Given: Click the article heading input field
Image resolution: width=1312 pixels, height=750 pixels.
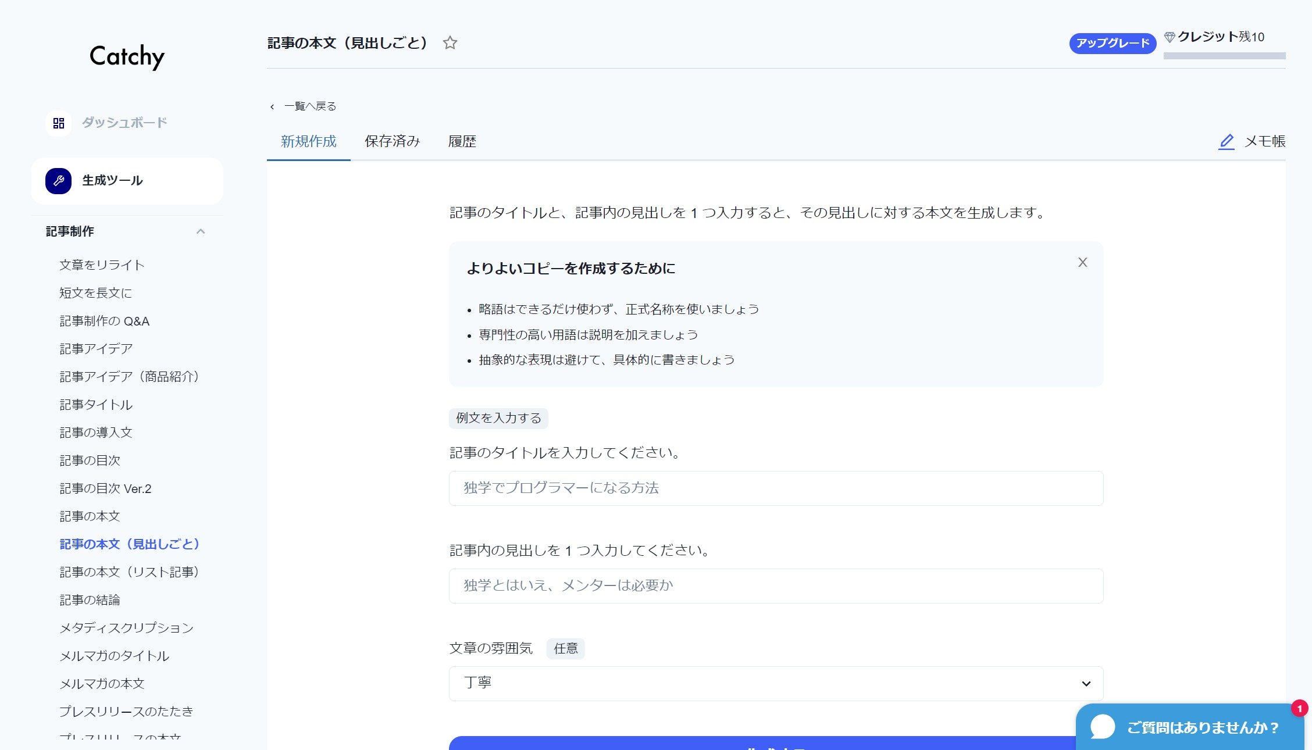Looking at the screenshot, I should tap(776, 585).
